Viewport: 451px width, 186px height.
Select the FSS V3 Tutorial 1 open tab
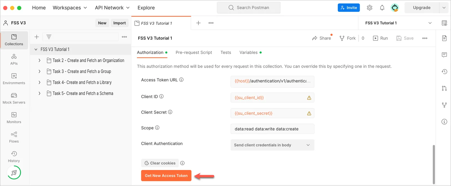(161, 23)
